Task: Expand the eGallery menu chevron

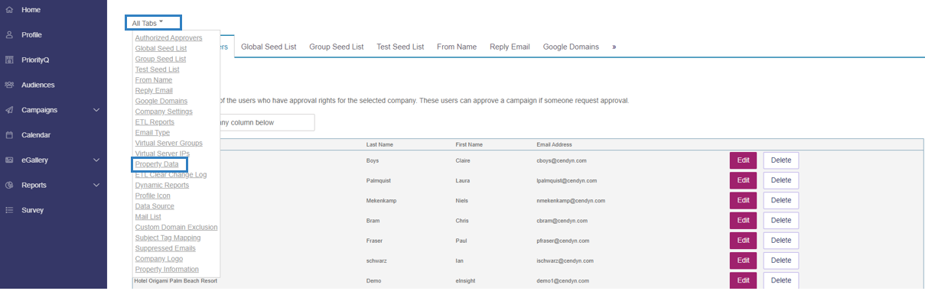Action: 96,160
